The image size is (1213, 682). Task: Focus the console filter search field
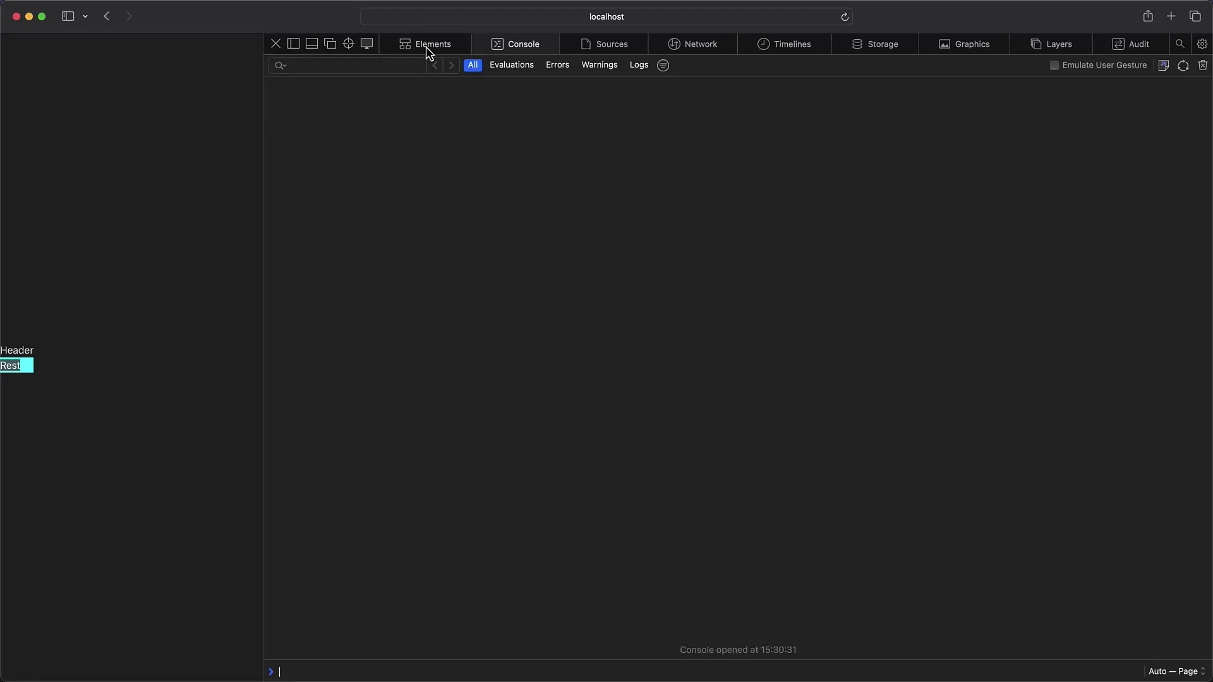tap(347, 65)
